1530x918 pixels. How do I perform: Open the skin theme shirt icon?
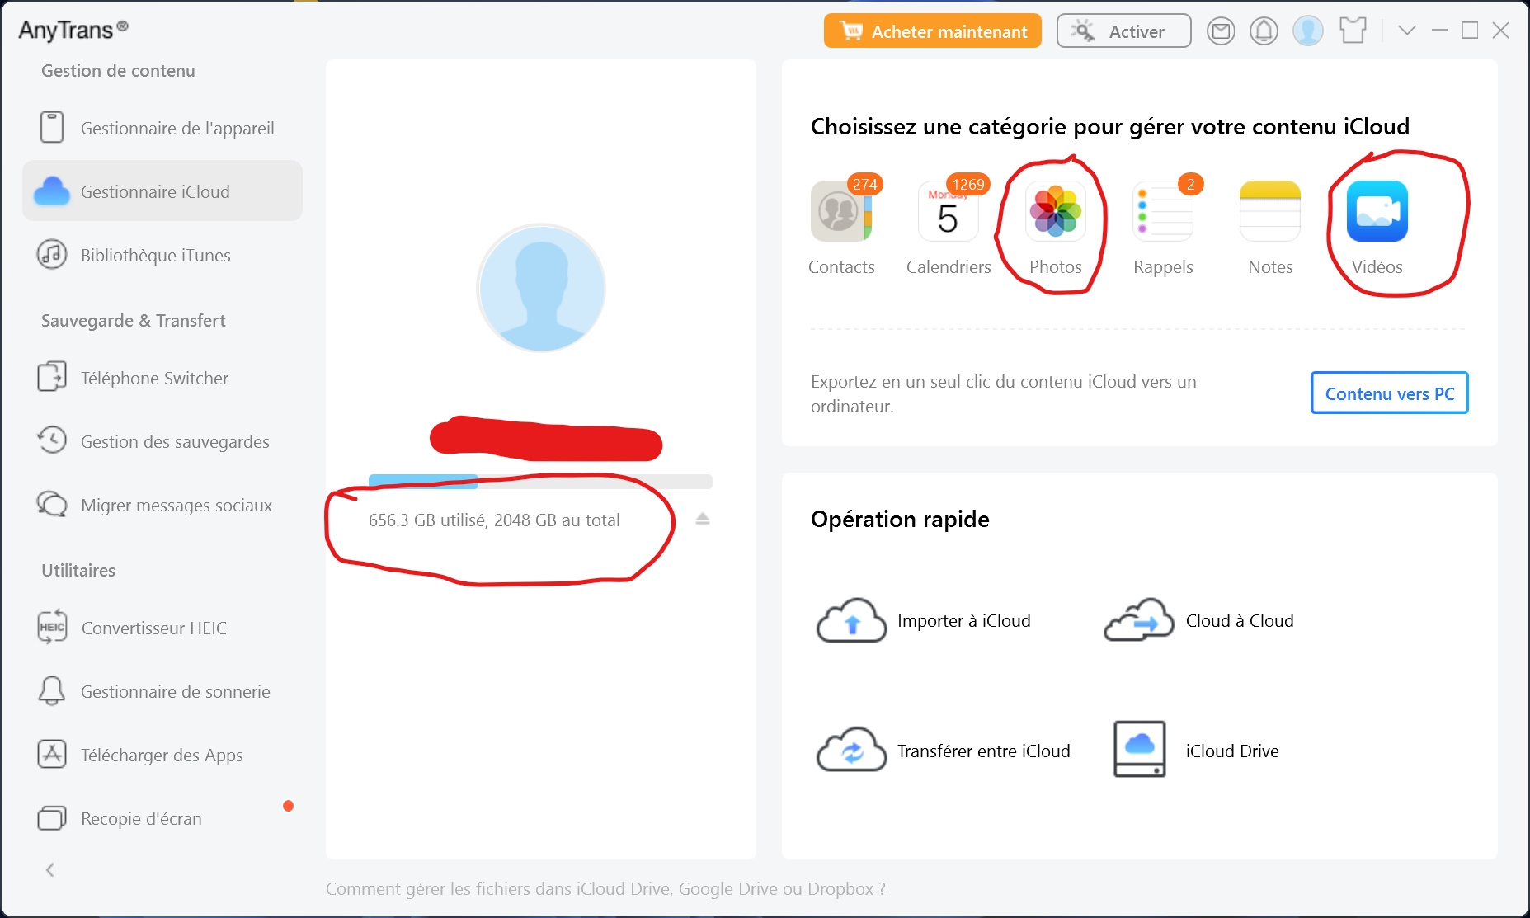[1353, 31]
